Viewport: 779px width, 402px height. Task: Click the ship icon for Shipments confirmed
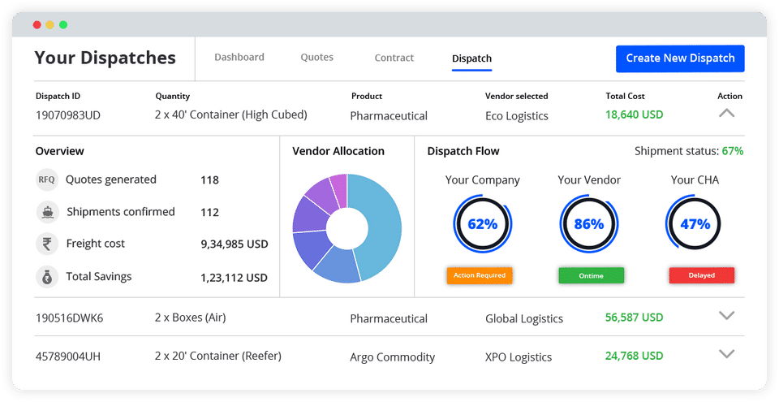pos(47,213)
